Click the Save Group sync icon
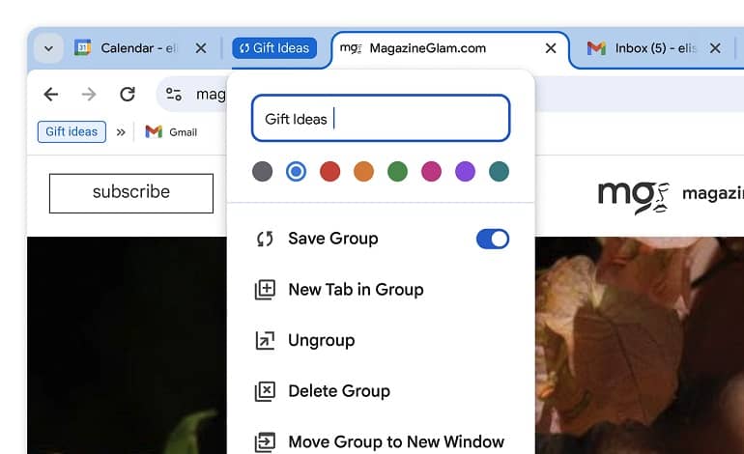Screen dimensions: 744x454 pos(265,239)
